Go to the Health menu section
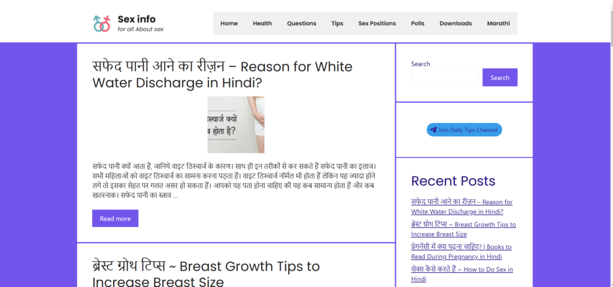Viewport: 613px width, 287px height. 262,23
